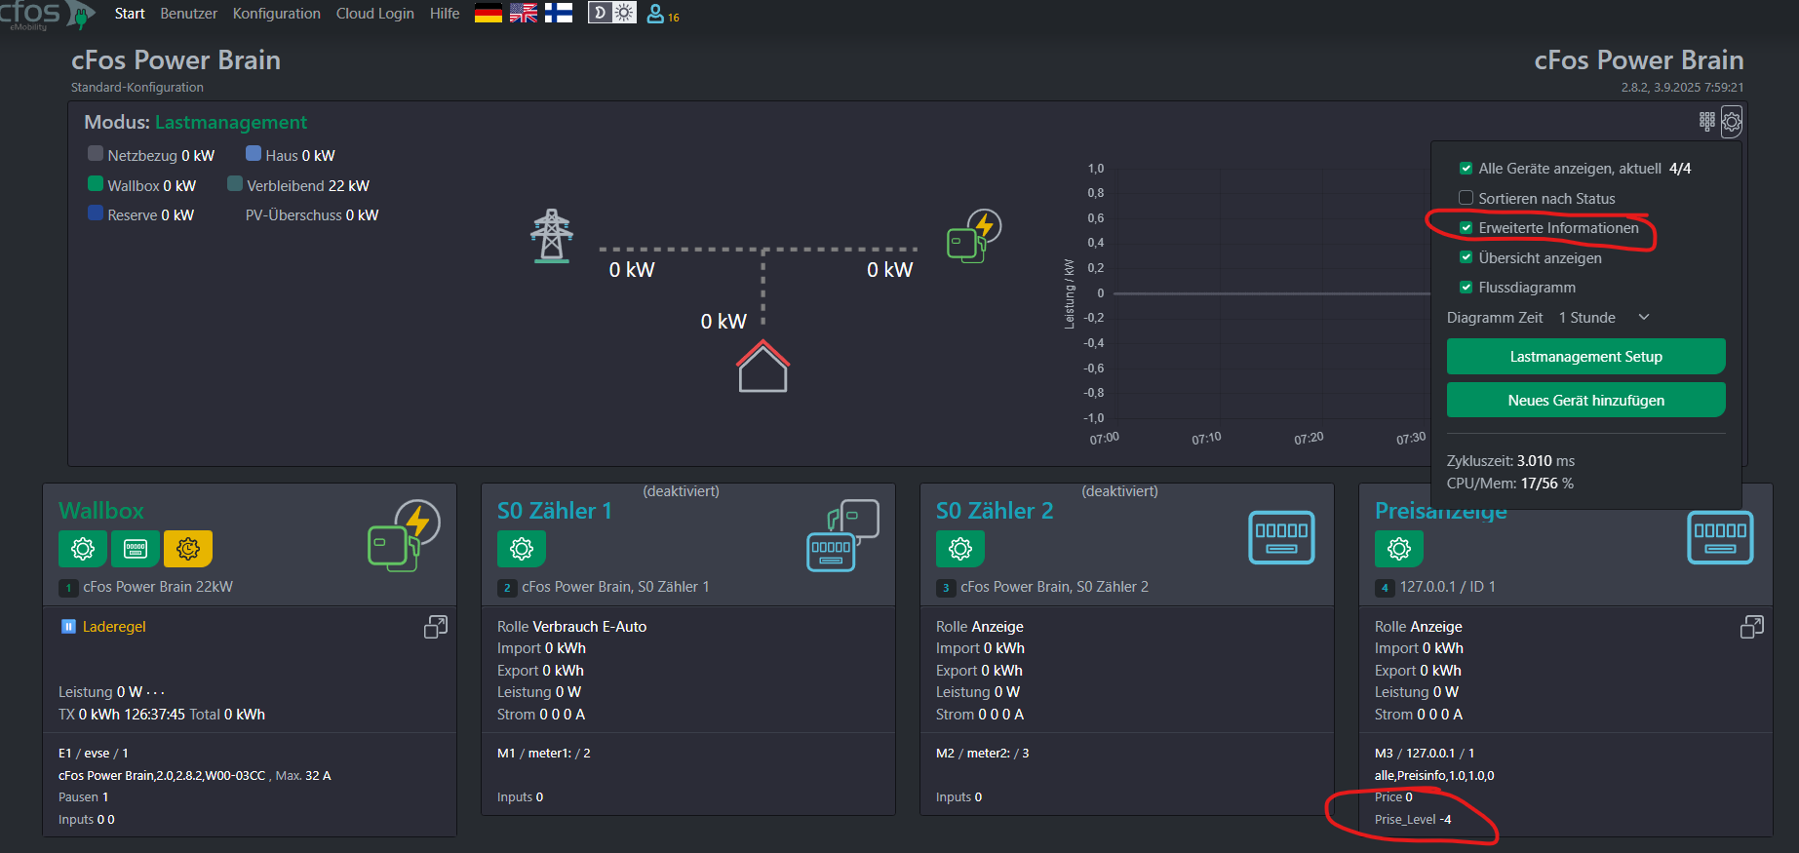Click the 127.0.0.1 / ID 1 address
Image resolution: width=1799 pixels, height=853 pixels.
[x=1448, y=587]
